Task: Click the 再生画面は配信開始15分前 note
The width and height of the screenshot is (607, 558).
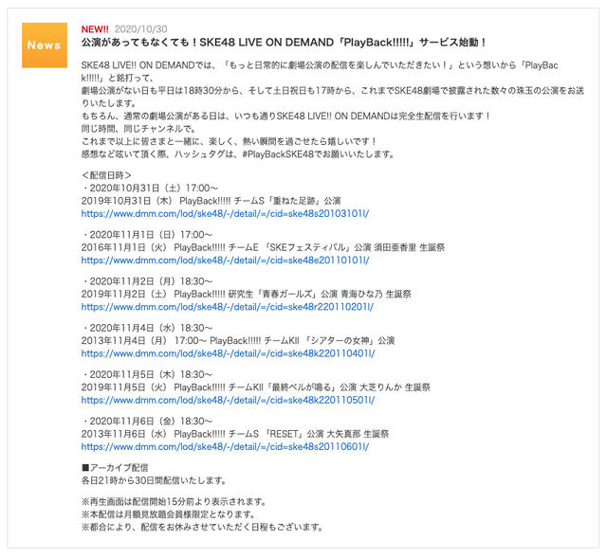Action: pyautogui.click(x=175, y=502)
